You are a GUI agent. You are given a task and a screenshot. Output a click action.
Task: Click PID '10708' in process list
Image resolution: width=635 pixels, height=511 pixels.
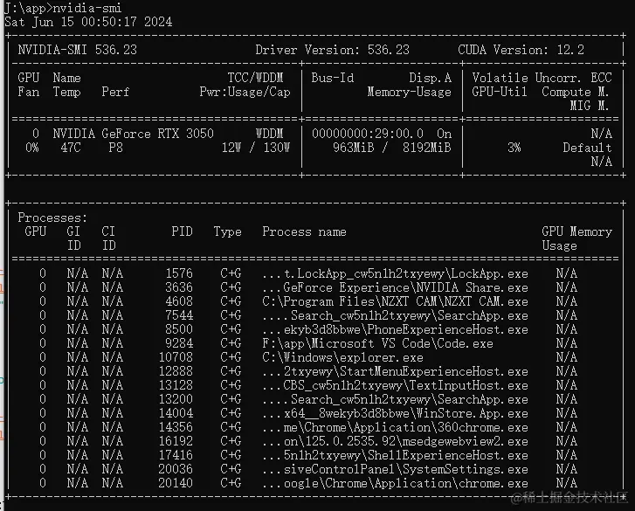click(176, 357)
